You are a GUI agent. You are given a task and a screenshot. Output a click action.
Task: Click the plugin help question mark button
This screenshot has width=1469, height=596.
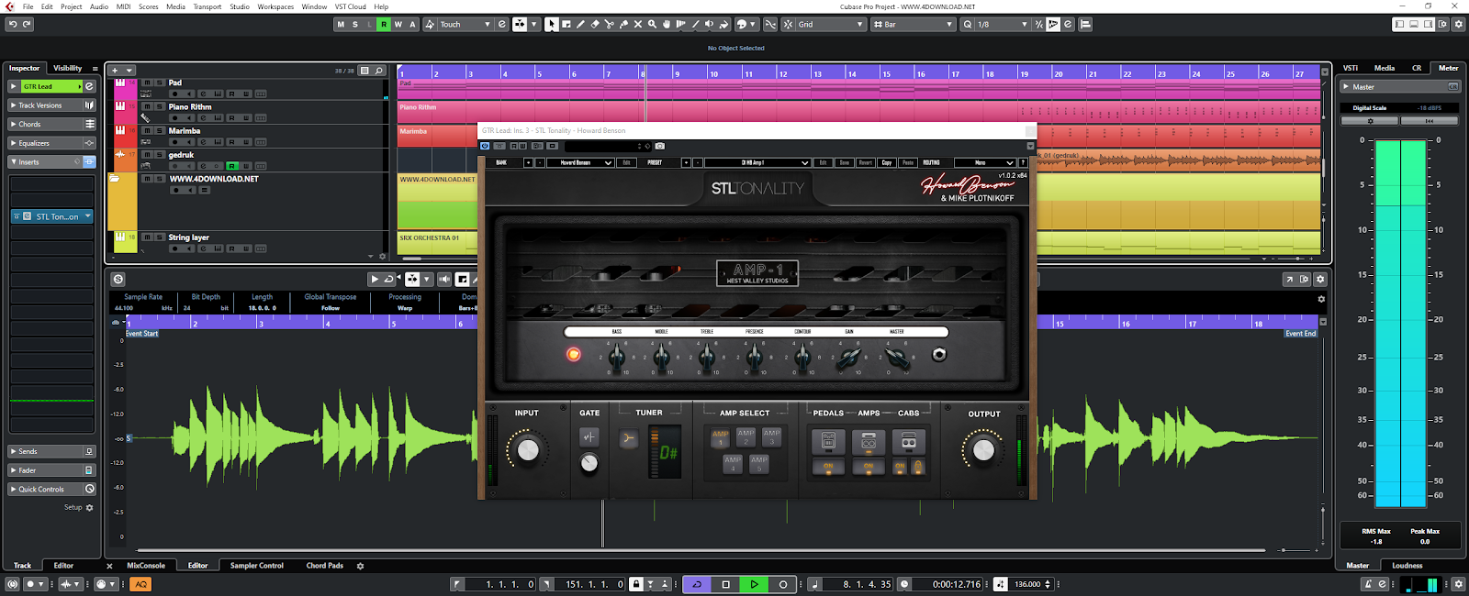click(x=1023, y=162)
